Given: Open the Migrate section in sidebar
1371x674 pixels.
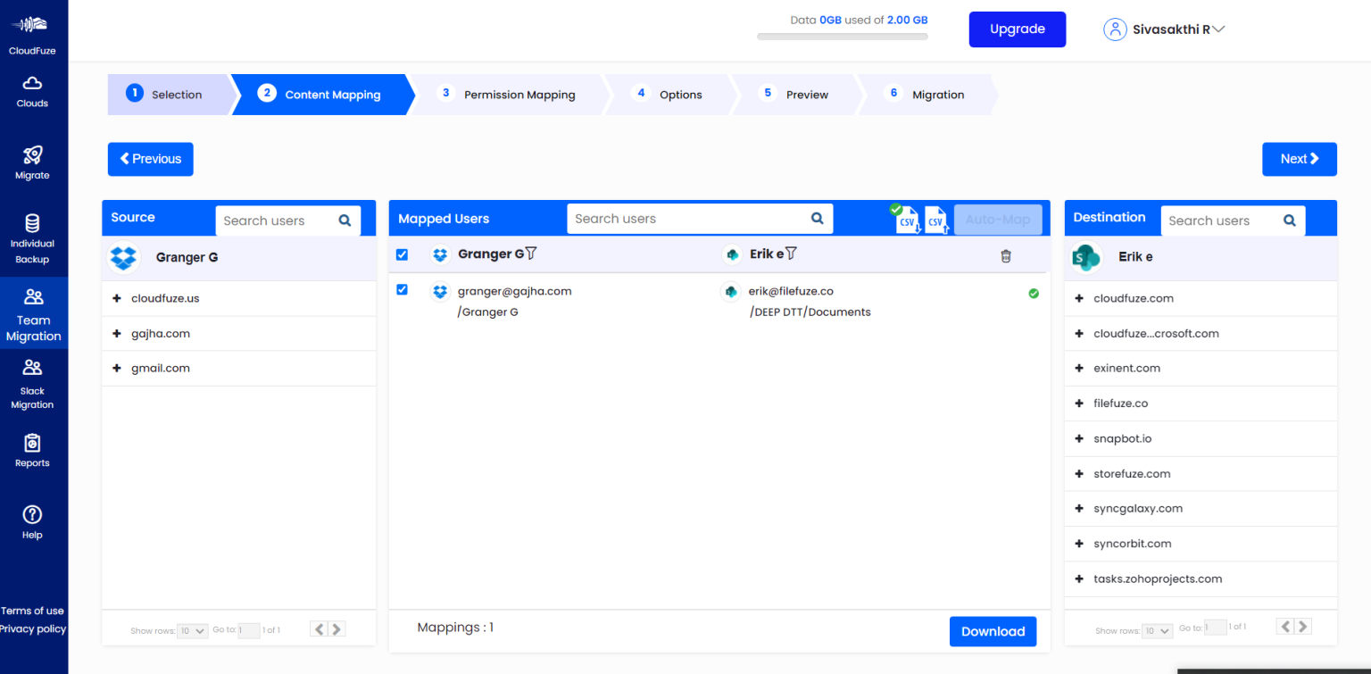Looking at the screenshot, I should pyautogui.click(x=33, y=162).
